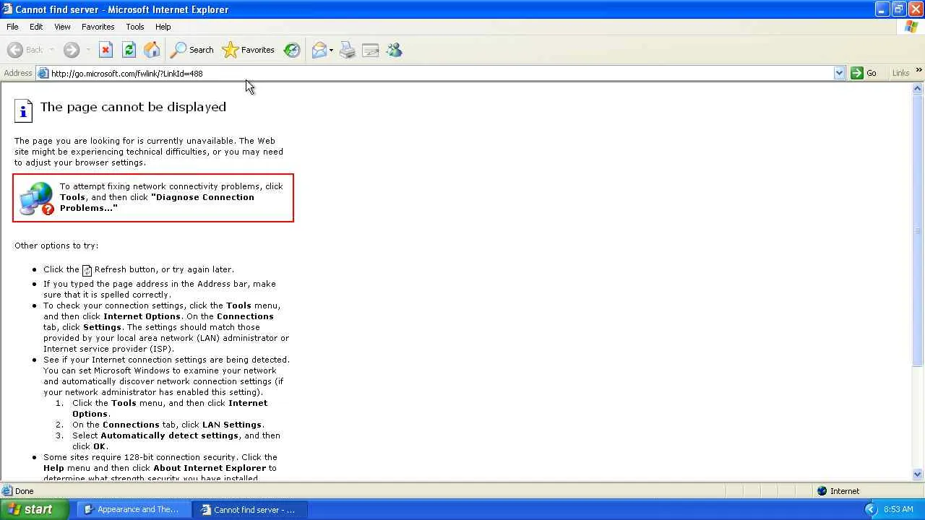Screen dimensions: 925x520
Task: Open the Favorites star toolbar button
Action: tap(249, 50)
